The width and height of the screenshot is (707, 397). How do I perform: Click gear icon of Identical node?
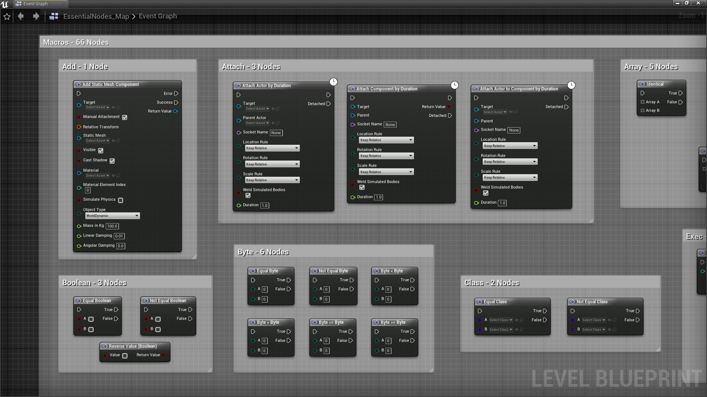coord(643,84)
